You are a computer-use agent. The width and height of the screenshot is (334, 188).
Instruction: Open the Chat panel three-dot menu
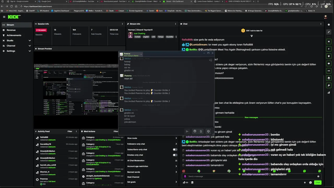(x=321, y=24)
